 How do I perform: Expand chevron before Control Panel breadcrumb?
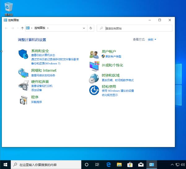[32, 28]
